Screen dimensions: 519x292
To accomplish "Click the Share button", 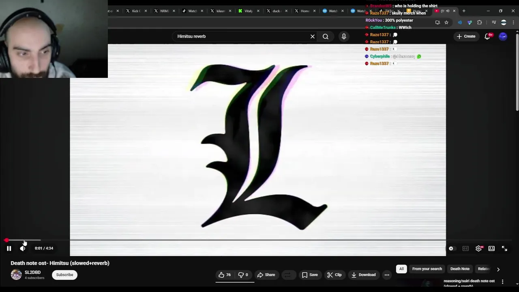I will [266, 275].
